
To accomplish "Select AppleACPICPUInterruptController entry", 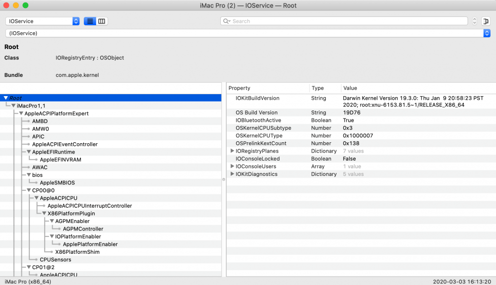I will click(x=90, y=206).
